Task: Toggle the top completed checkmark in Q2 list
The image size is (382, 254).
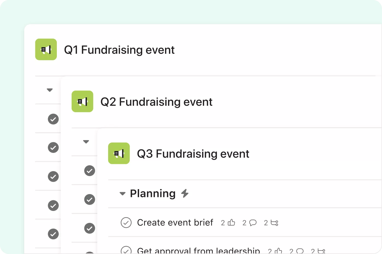Action: [90, 171]
